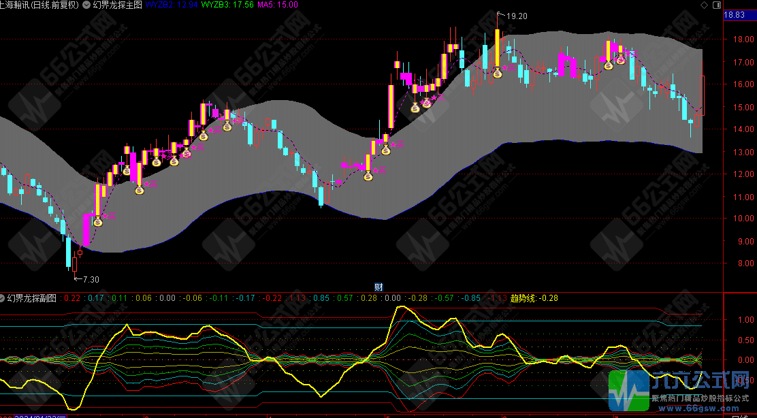Click the square window icon at top right

coord(716,5)
